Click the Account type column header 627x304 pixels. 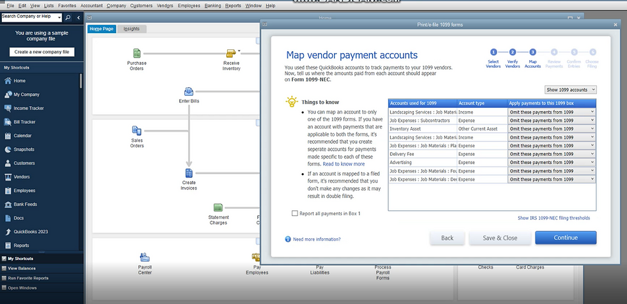pyautogui.click(x=482, y=103)
